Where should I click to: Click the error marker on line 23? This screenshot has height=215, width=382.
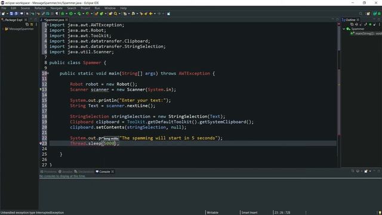[41, 143]
